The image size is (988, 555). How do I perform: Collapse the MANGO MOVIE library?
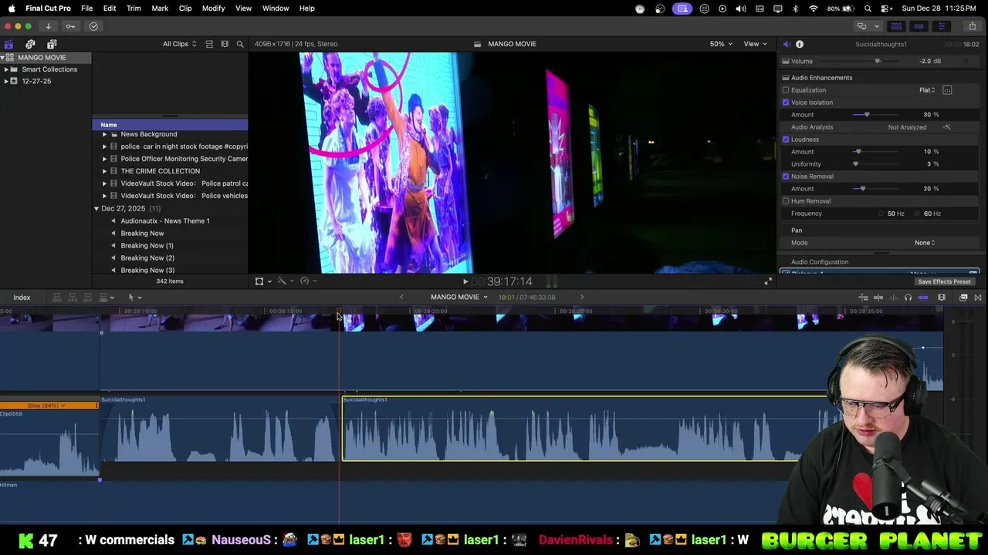pyautogui.click(x=2, y=58)
